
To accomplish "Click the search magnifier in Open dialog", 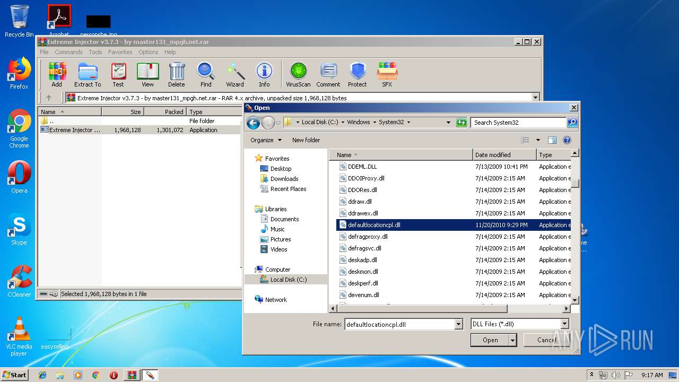I will pyautogui.click(x=572, y=122).
